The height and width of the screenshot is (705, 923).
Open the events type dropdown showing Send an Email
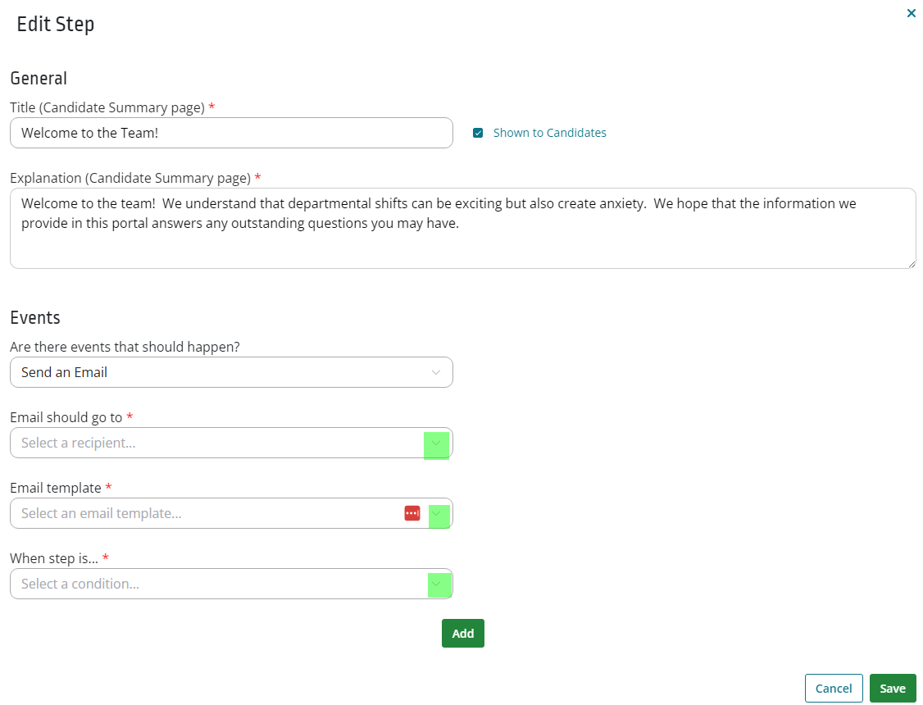tap(231, 372)
